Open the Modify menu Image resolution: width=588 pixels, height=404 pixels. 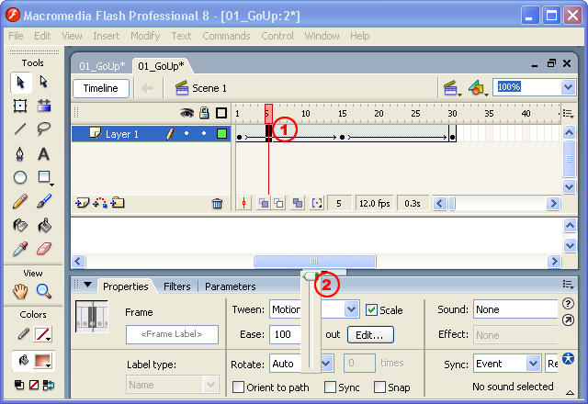pos(145,36)
